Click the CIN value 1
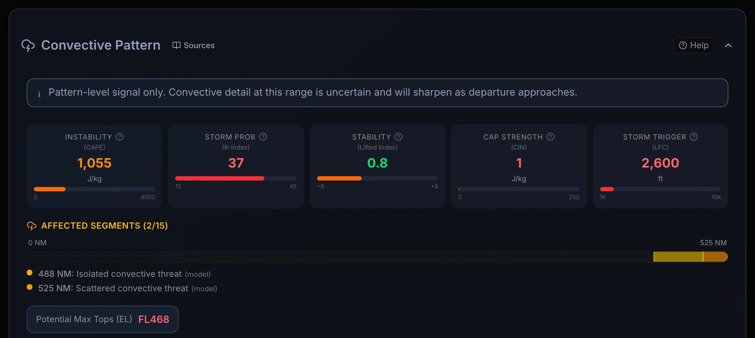Viewport: 755px width, 338px height. tap(519, 163)
